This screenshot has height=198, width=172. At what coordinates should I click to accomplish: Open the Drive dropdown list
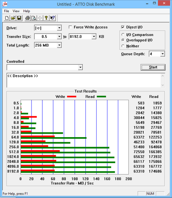point(59,28)
